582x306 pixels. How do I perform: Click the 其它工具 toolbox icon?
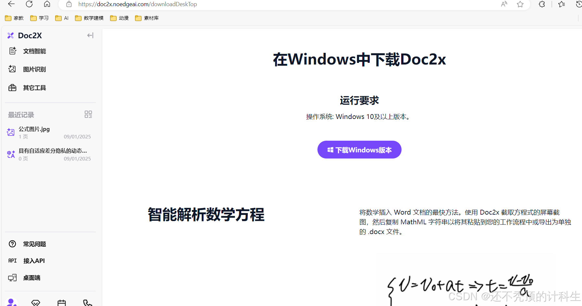pyautogui.click(x=12, y=88)
